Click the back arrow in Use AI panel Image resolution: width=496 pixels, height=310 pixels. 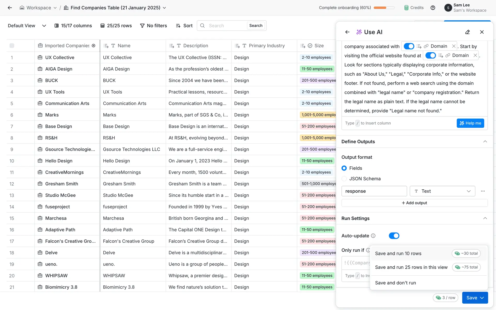[347, 32]
